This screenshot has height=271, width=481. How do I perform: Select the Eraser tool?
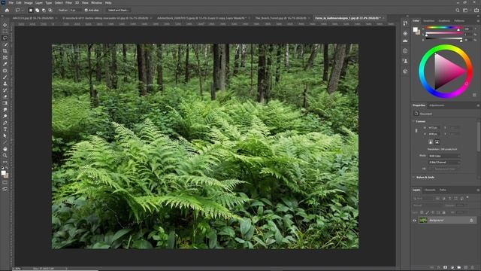5,96
